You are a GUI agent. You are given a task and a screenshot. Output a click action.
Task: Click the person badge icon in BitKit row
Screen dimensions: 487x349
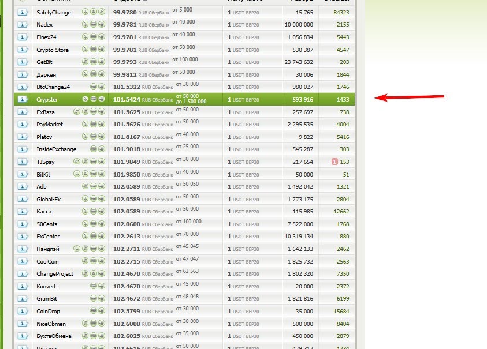coord(85,174)
